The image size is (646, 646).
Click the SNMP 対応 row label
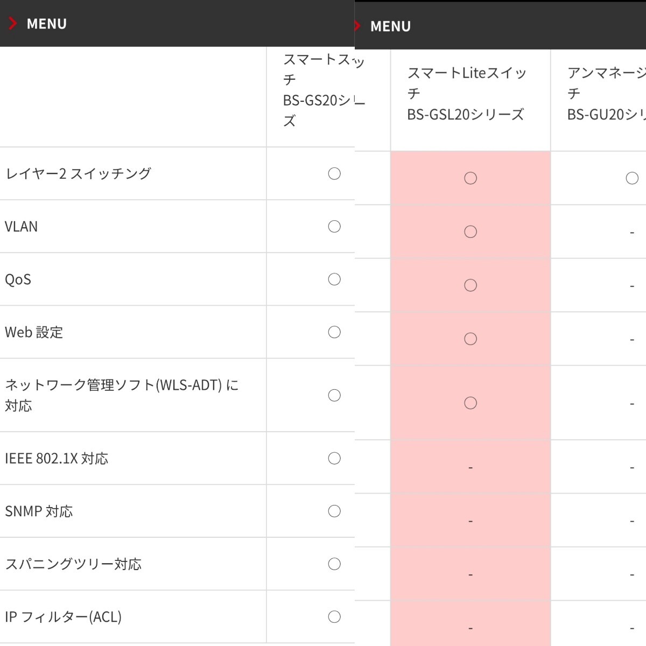pos(39,511)
